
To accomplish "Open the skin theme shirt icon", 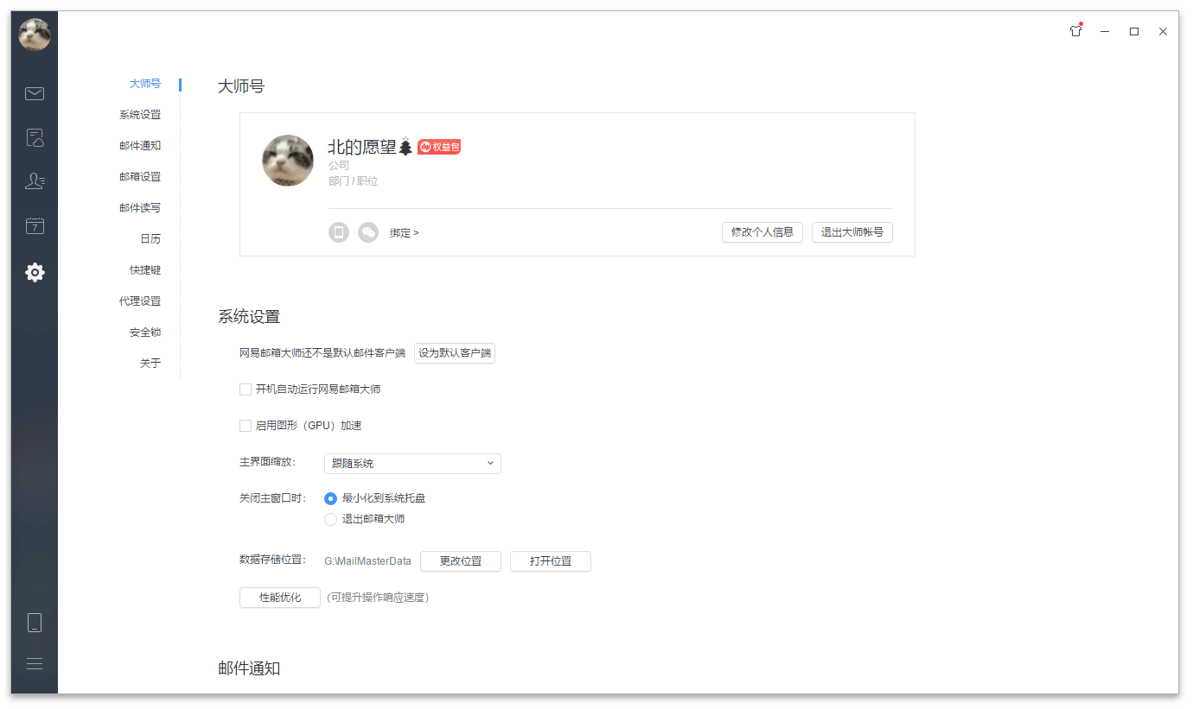I will [x=1075, y=31].
